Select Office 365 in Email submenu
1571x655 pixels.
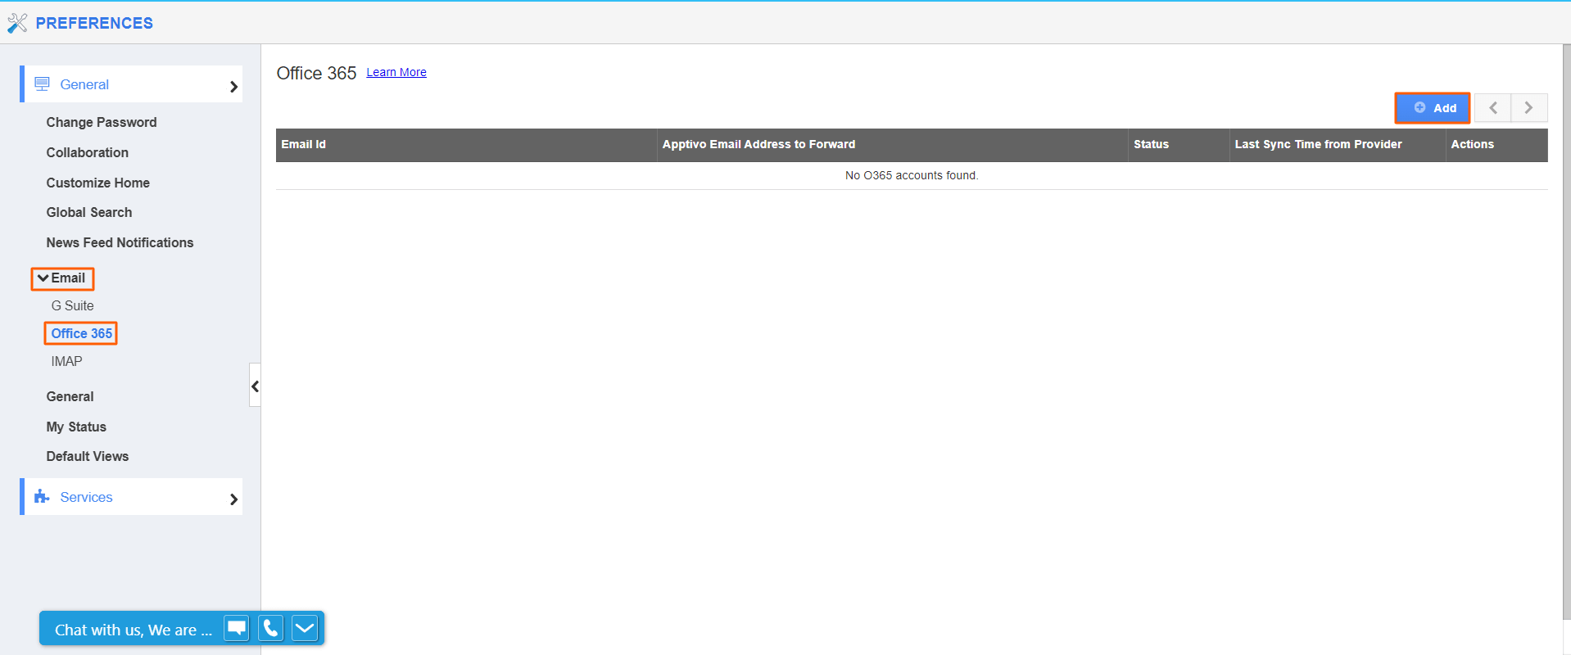[x=81, y=333]
